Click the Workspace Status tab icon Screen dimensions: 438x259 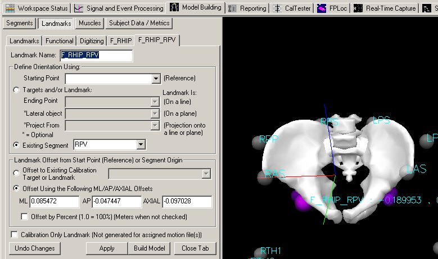pos(10,8)
